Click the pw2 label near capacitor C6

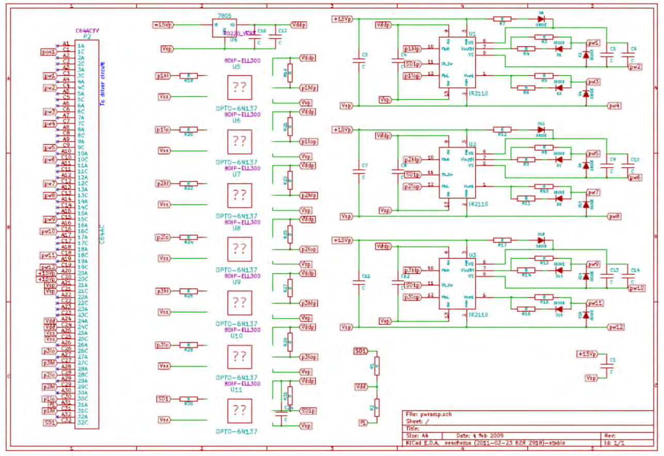[635, 67]
